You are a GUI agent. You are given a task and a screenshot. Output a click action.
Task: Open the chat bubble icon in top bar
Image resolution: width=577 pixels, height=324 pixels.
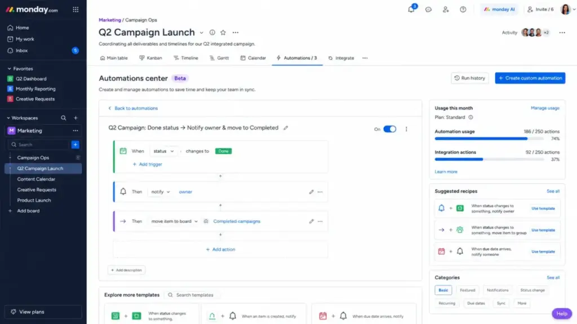tap(428, 10)
